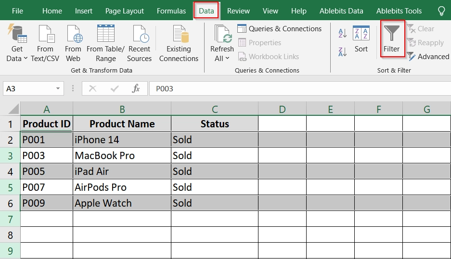Select cell containing P001
Image resolution: width=451 pixels, height=259 pixels.
[x=47, y=139]
